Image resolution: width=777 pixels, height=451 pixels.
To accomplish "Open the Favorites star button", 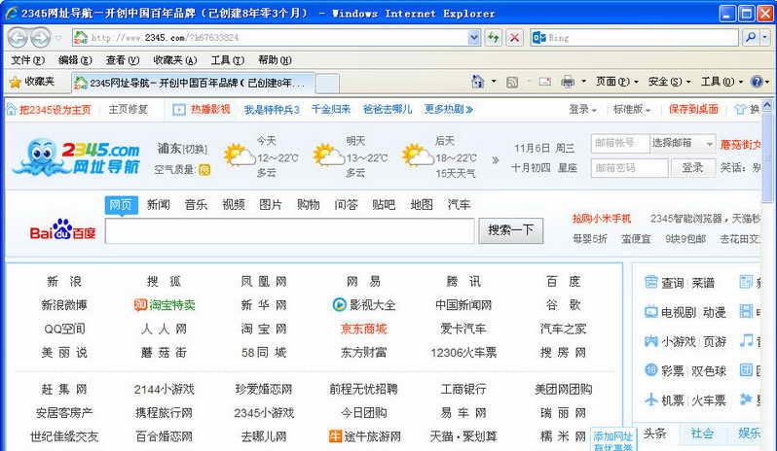I will (33, 82).
